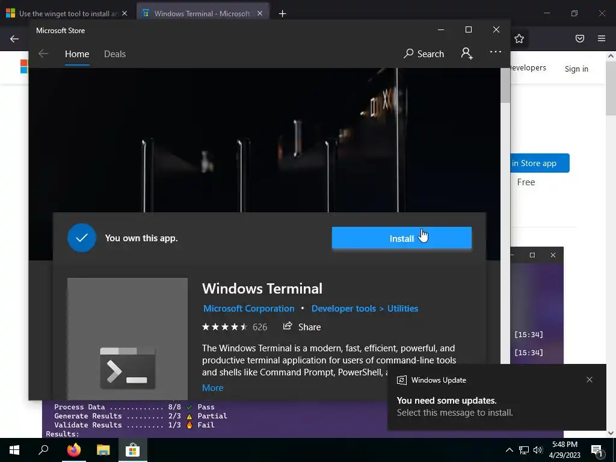Open the Deals tab in Microsoft Store
616x462 pixels.
[115, 54]
